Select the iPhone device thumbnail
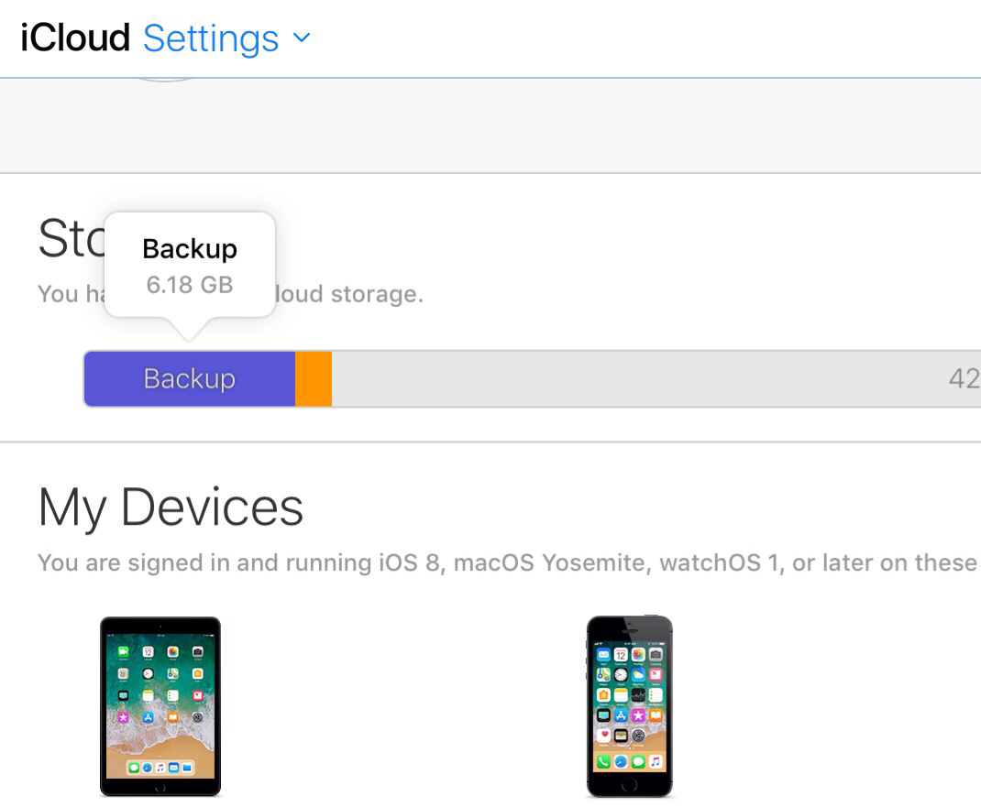Image resolution: width=981 pixels, height=807 pixels. pos(629,705)
